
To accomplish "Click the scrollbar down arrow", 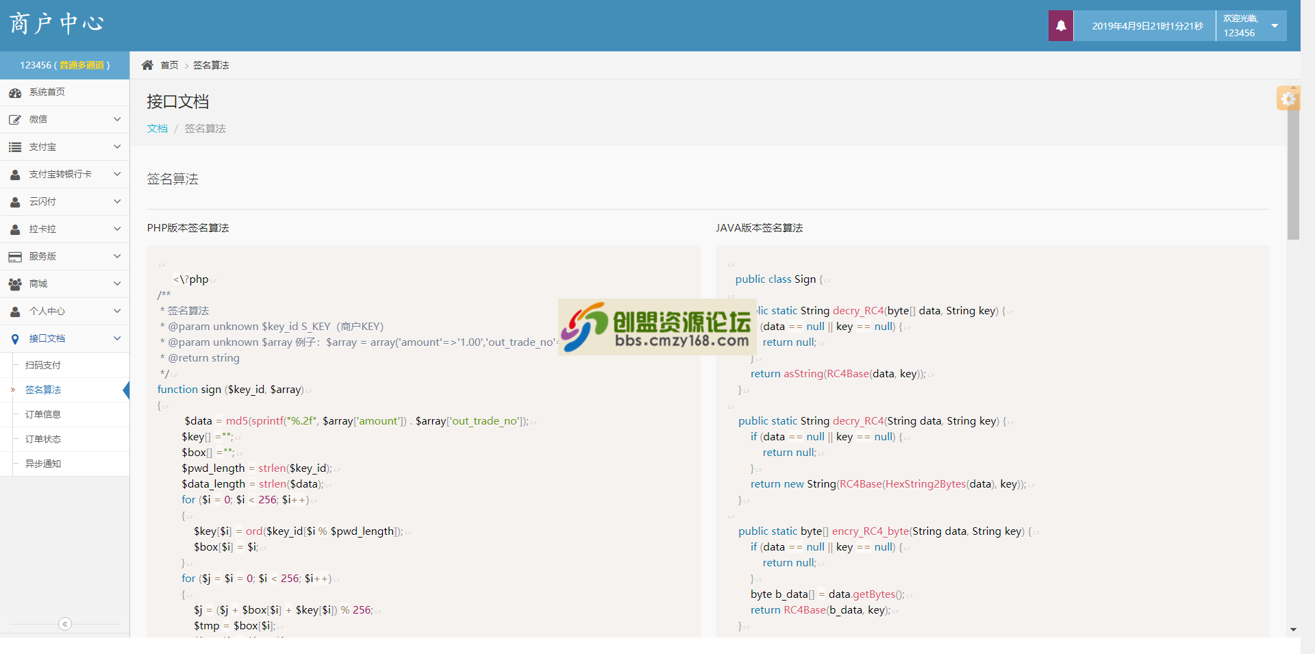I will [1293, 629].
